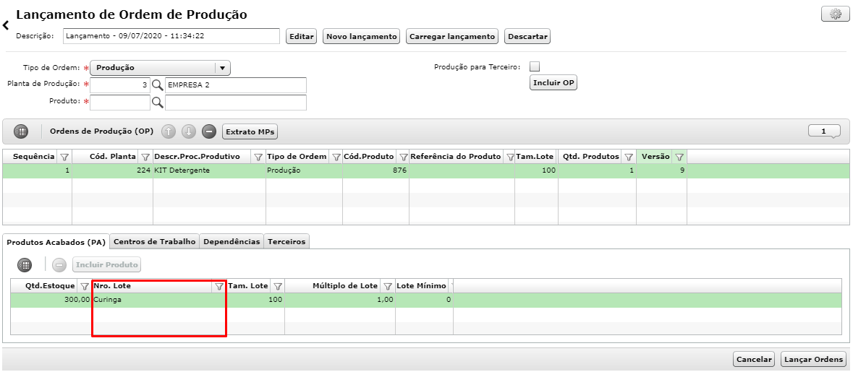Click the Tipo de Ordem cell Produção
The image size is (853, 372).
coord(304,170)
